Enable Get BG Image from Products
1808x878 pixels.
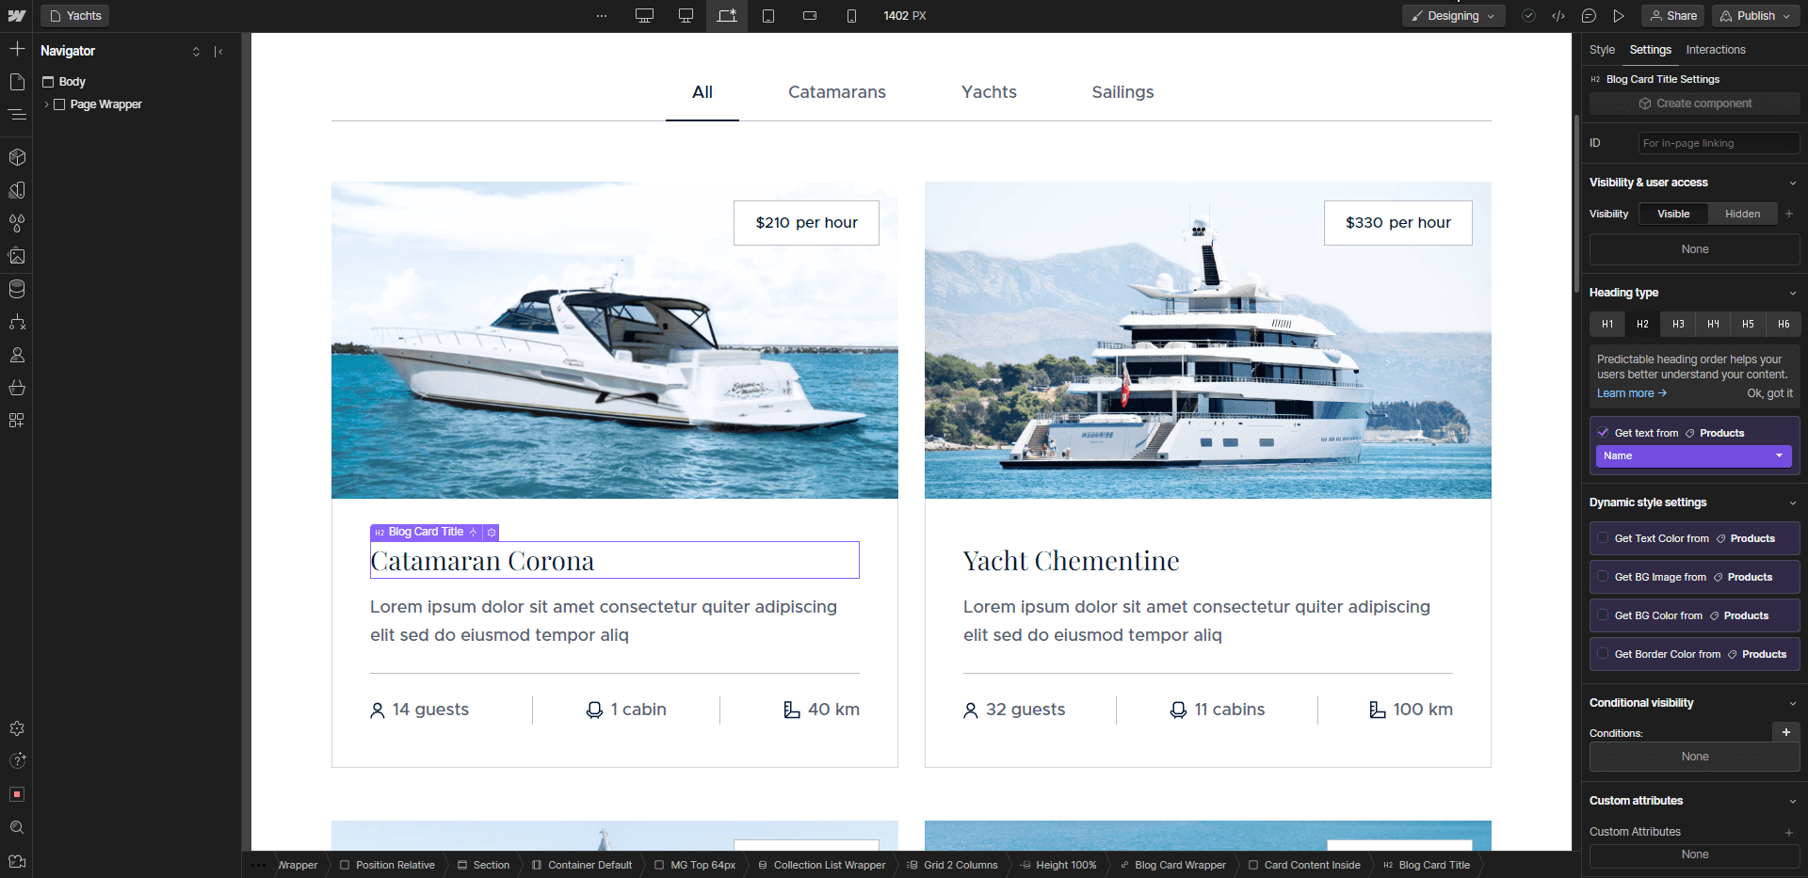coord(1604,576)
